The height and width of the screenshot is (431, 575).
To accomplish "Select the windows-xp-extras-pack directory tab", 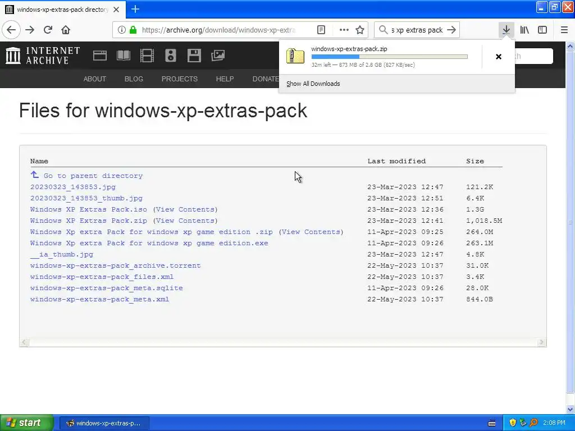I will (63, 10).
